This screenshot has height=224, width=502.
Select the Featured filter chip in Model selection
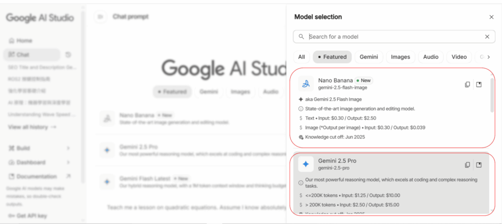pos(332,57)
